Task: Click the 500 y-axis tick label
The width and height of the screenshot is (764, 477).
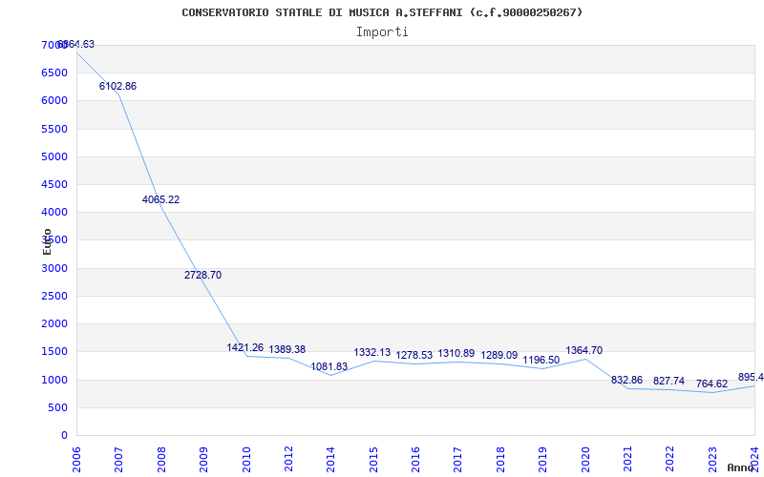Action: tap(57, 407)
